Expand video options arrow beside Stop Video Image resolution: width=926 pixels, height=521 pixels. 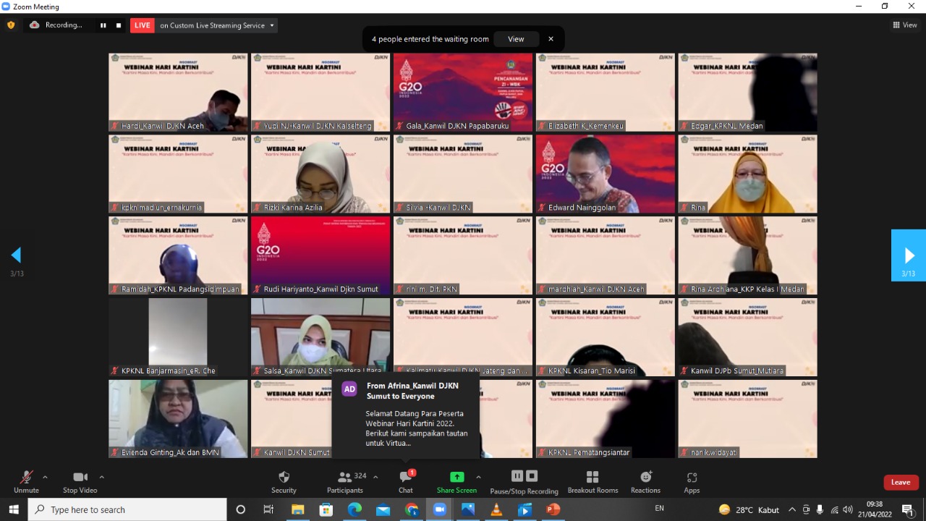101,477
